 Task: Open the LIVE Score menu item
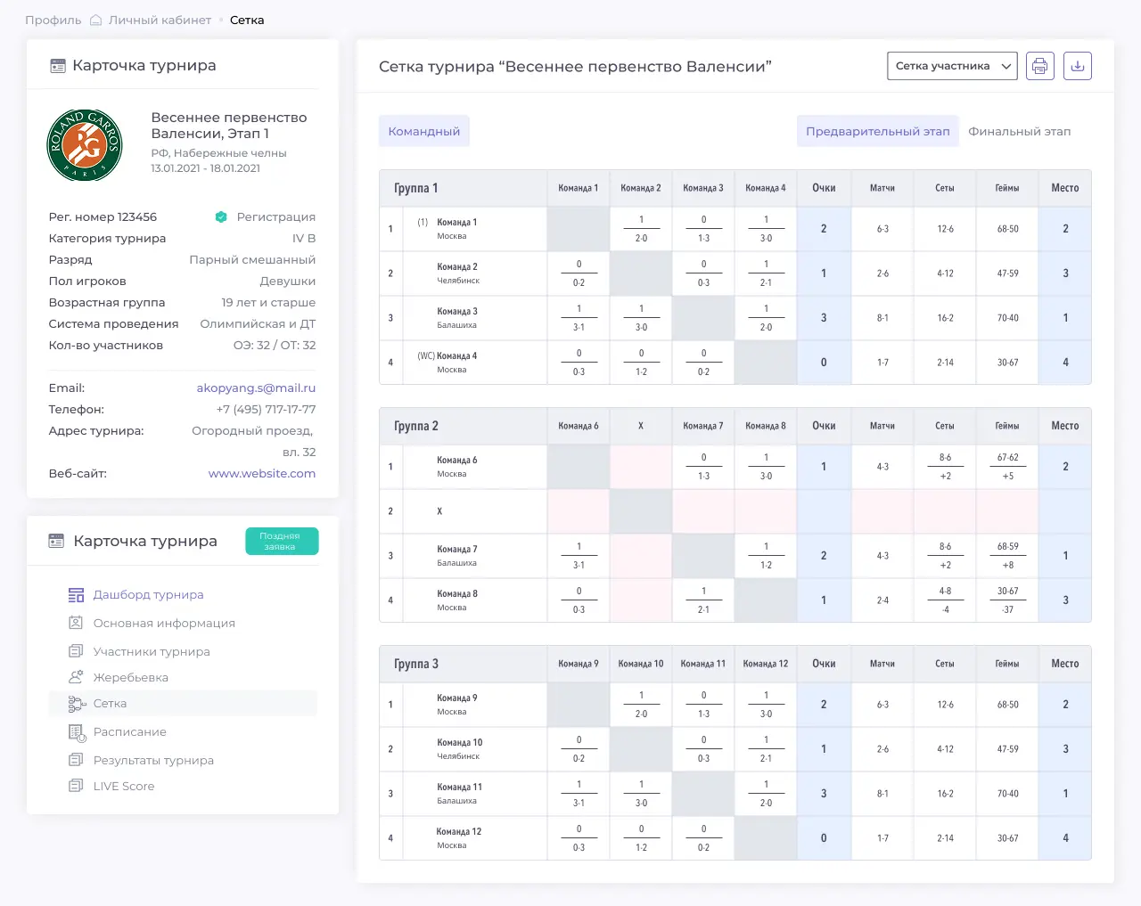[x=124, y=787]
